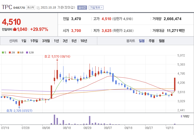Click the purple 거래량 volume legend
194x135 pixels.
pyautogui.click(x=185, y=116)
